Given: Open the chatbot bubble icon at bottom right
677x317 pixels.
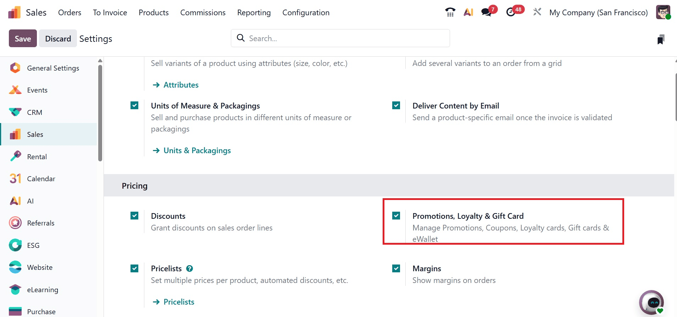Looking at the screenshot, I should (x=652, y=302).
